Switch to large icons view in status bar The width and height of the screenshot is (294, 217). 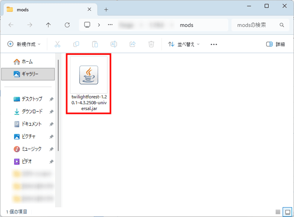coord(287,212)
